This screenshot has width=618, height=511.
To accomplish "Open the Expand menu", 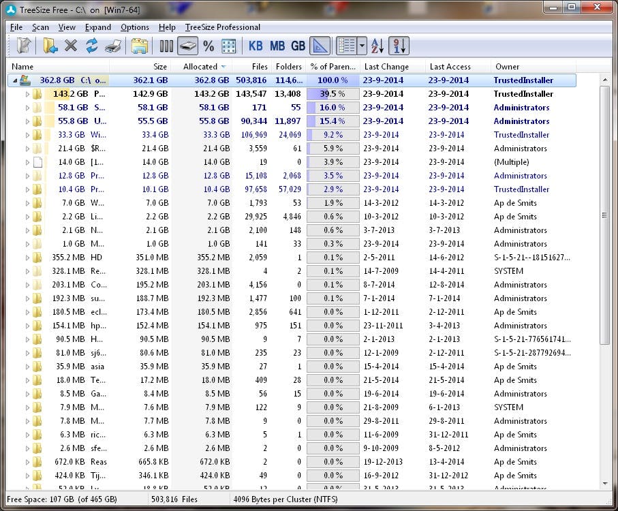I will [x=97, y=27].
